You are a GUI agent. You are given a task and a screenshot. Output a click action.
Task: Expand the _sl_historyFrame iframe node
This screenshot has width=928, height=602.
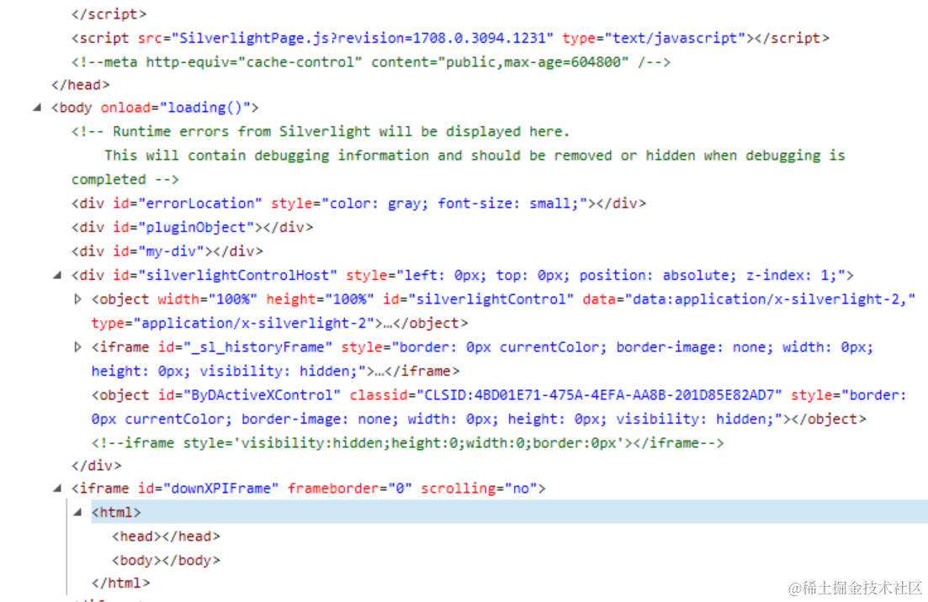point(77,347)
